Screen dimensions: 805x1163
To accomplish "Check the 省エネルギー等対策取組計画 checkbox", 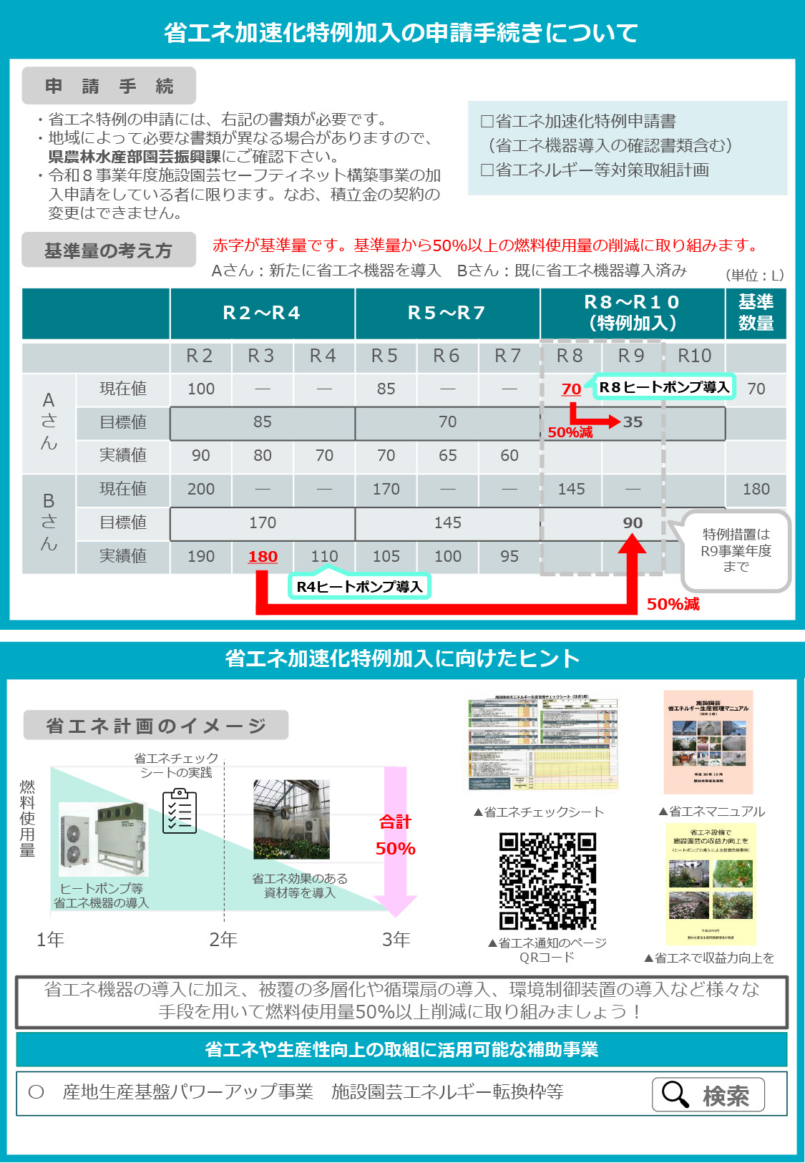I will click(487, 170).
